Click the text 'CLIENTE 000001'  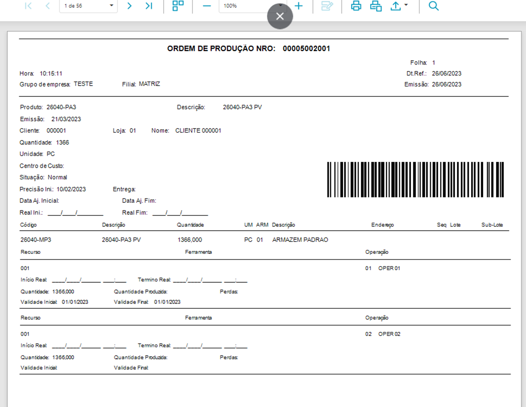(198, 131)
